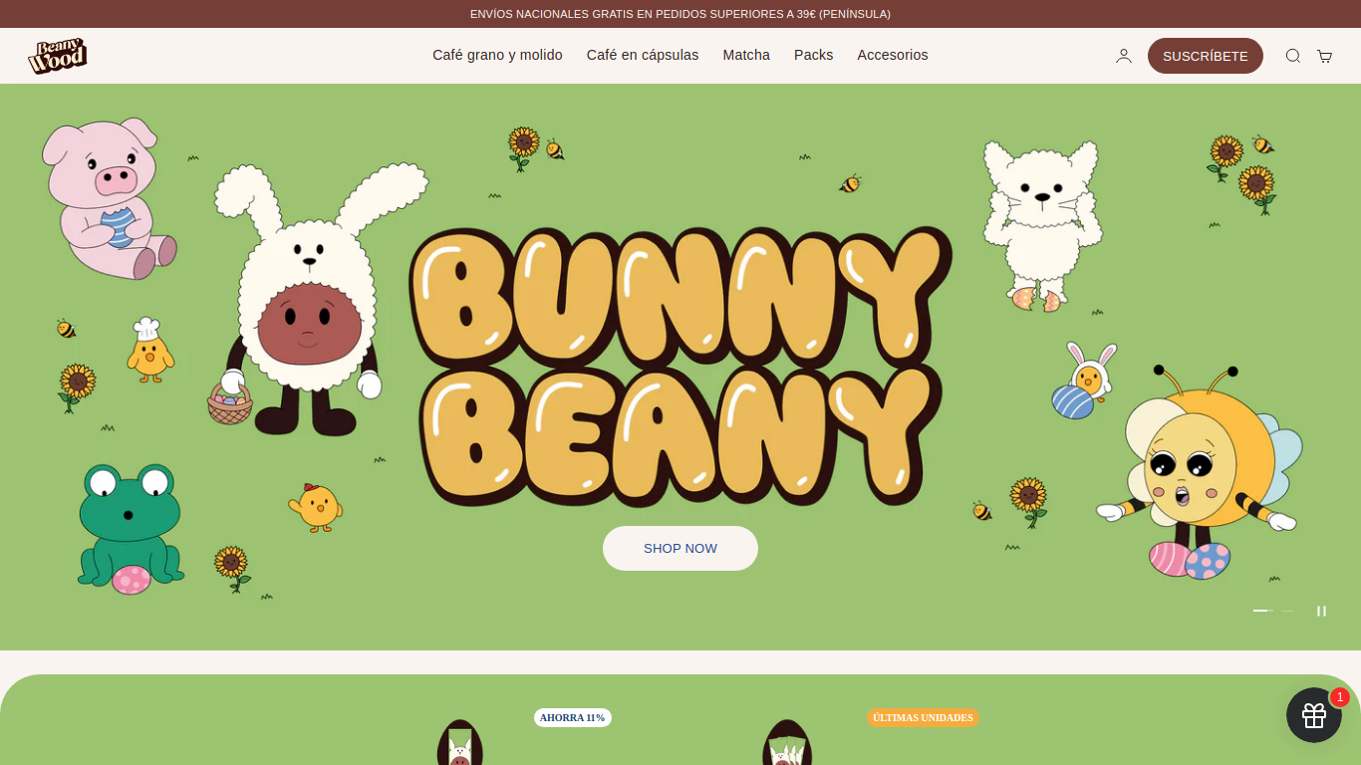
Task: Click the SHOP NOW button
Action: click(680, 548)
